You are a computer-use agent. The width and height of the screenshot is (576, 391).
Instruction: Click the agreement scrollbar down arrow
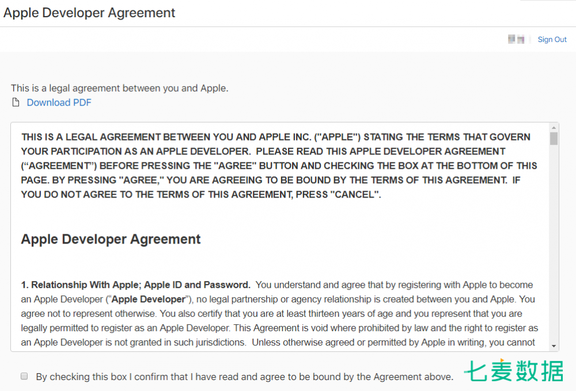pyautogui.click(x=554, y=346)
